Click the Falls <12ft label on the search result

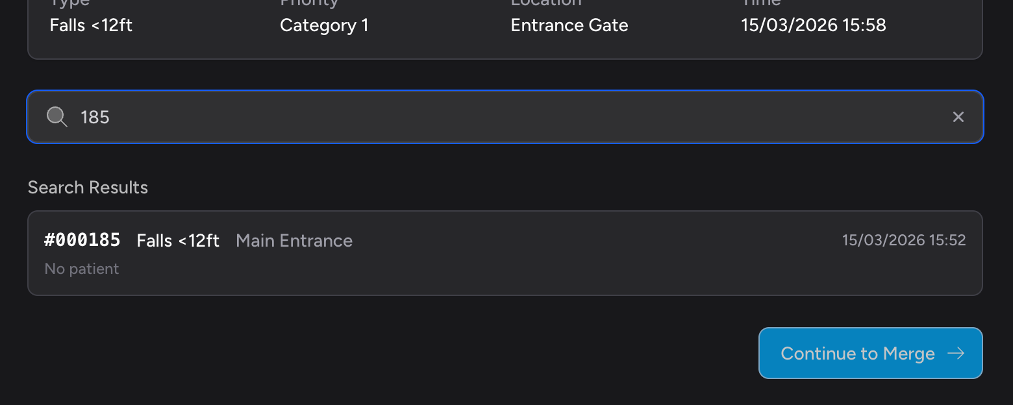tap(177, 240)
